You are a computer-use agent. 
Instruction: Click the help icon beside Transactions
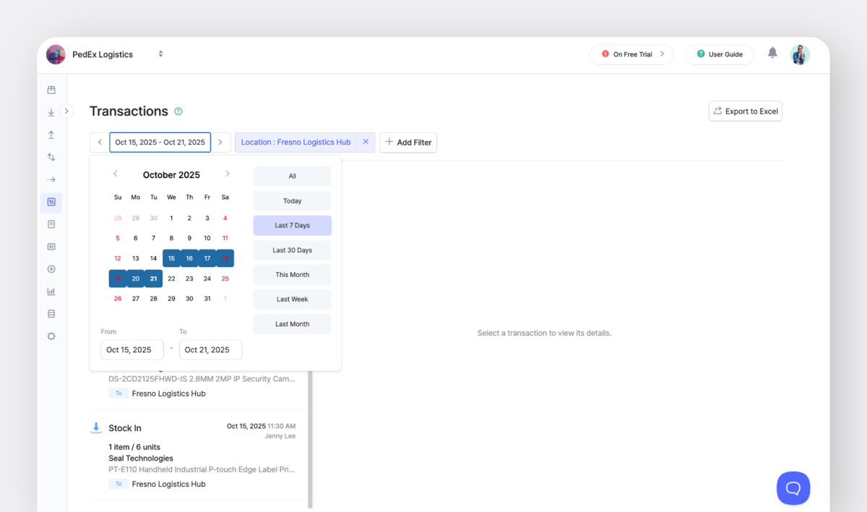178,111
